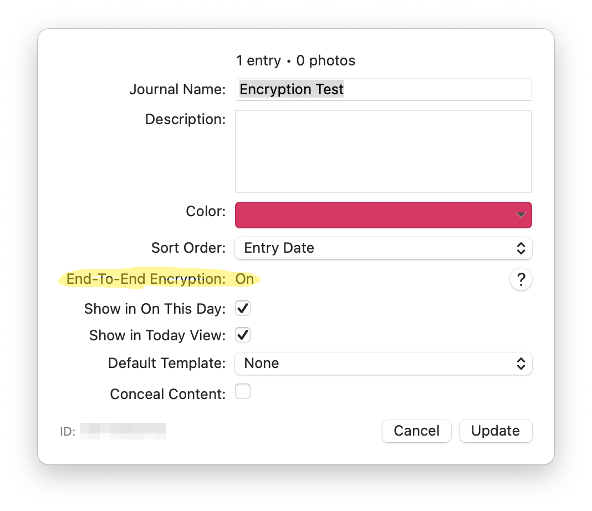
Task: Enable the Conceal Content checkbox
Action: pos(243,392)
